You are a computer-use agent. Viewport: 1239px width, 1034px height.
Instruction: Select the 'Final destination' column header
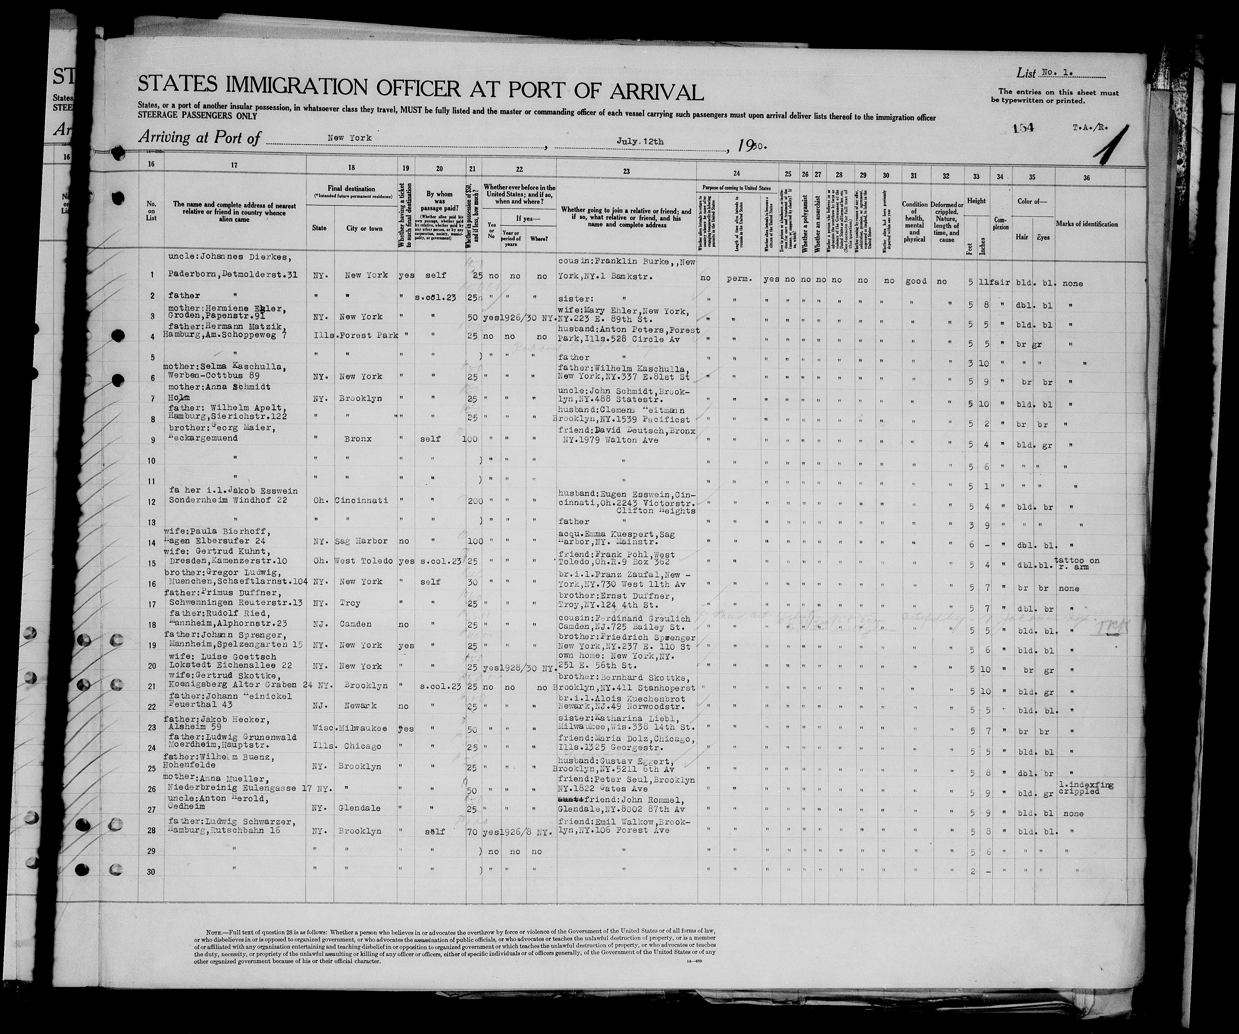[352, 189]
